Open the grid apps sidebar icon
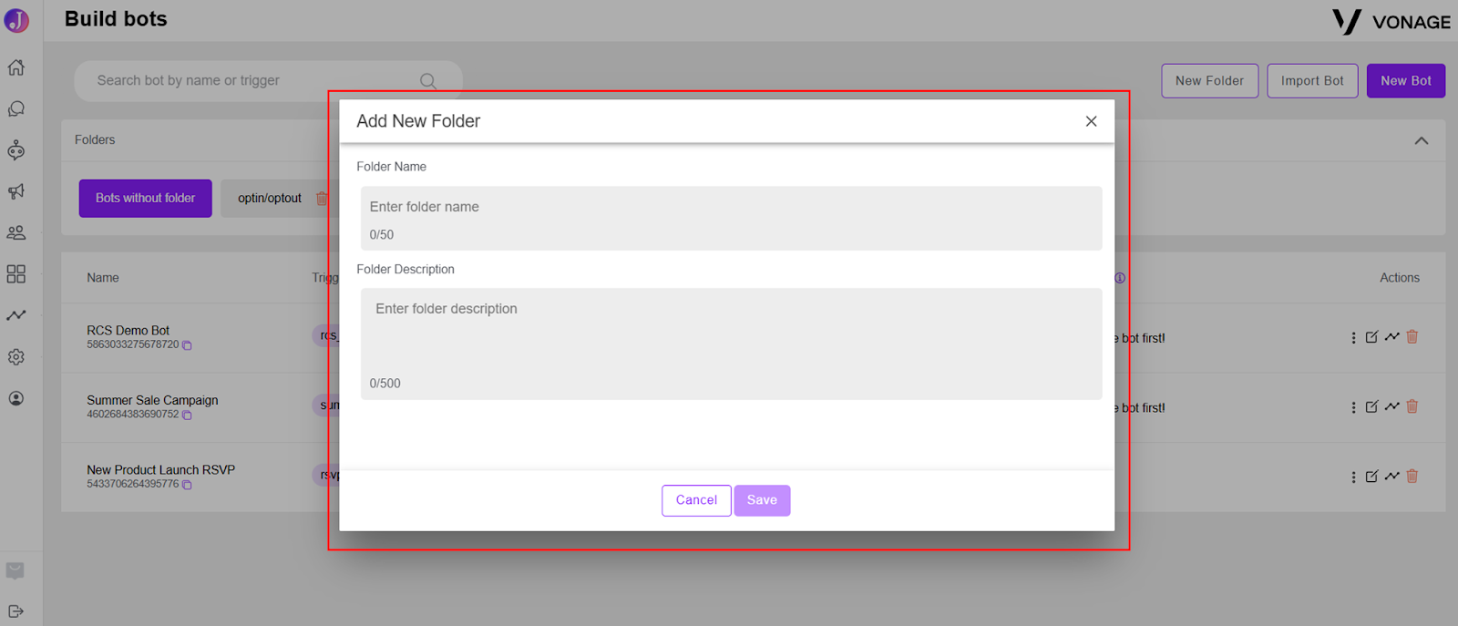 16,274
